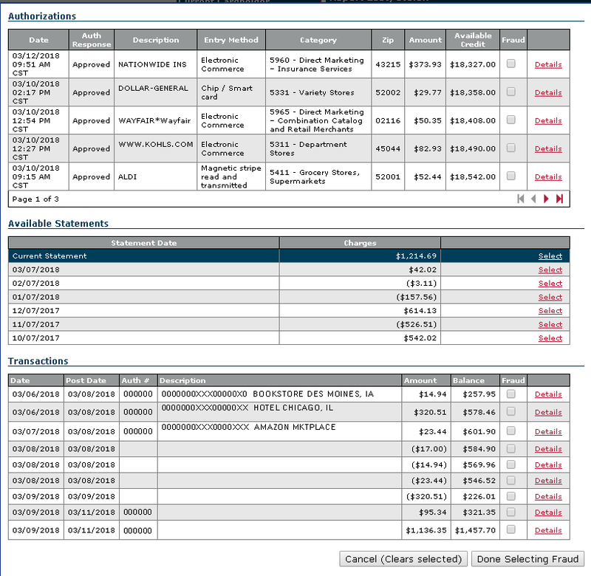View Details for AMAZON MKTPLACE transaction
This screenshot has width=591, height=576.
(548, 430)
